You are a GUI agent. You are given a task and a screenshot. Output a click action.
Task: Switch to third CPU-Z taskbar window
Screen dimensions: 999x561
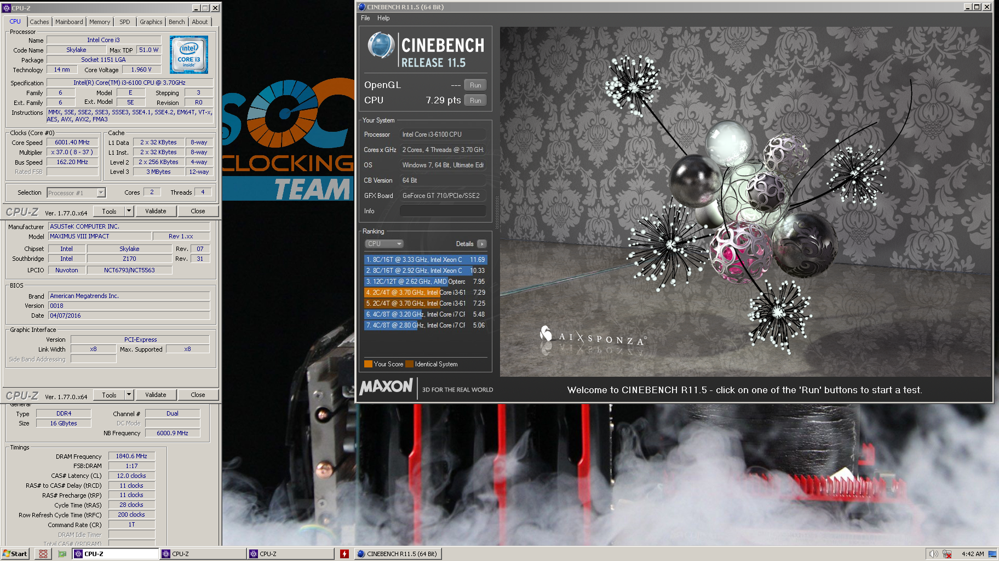point(291,554)
